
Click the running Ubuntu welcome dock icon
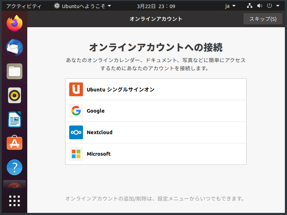(x=15, y=185)
